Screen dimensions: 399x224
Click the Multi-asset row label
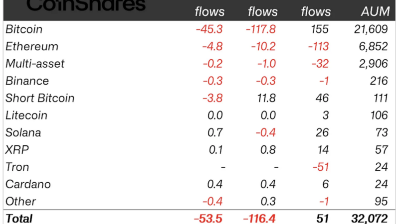tap(35, 64)
